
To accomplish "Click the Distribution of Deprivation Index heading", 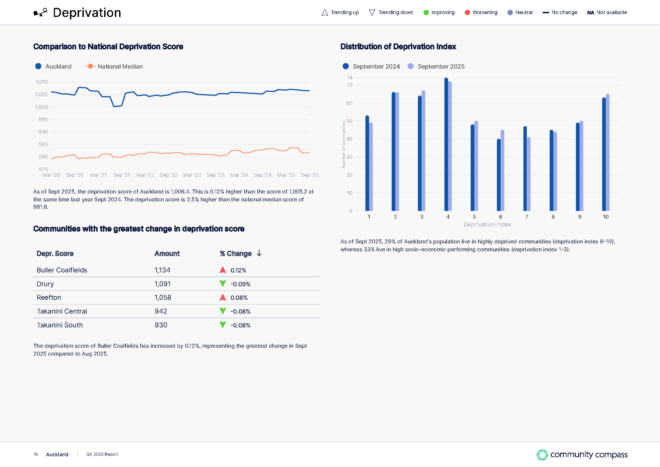I will pyautogui.click(x=398, y=47).
